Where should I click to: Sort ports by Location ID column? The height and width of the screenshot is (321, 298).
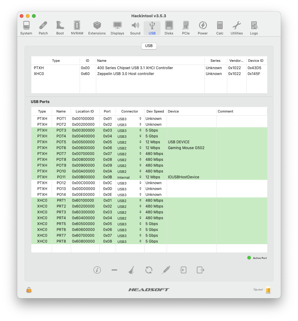pyautogui.click(x=85, y=111)
